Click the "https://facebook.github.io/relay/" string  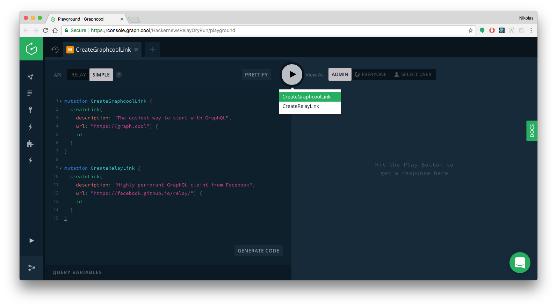click(142, 193)
